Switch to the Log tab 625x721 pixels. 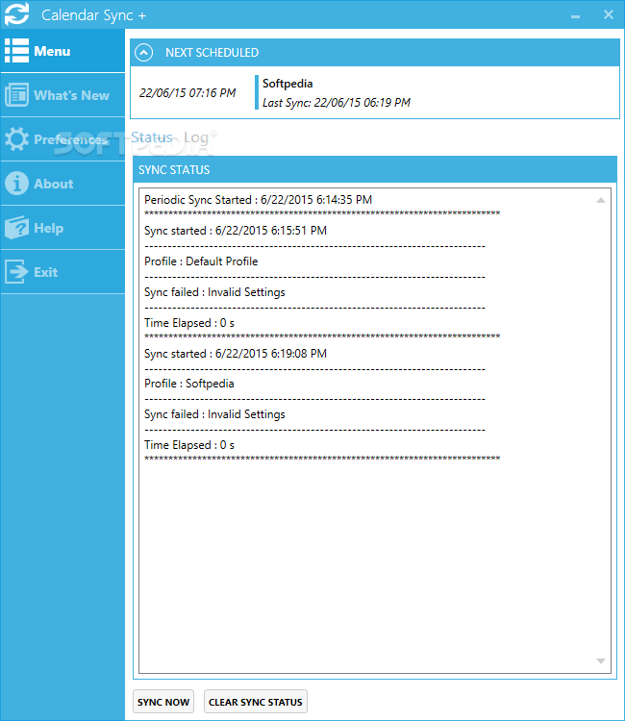[196, 137]
